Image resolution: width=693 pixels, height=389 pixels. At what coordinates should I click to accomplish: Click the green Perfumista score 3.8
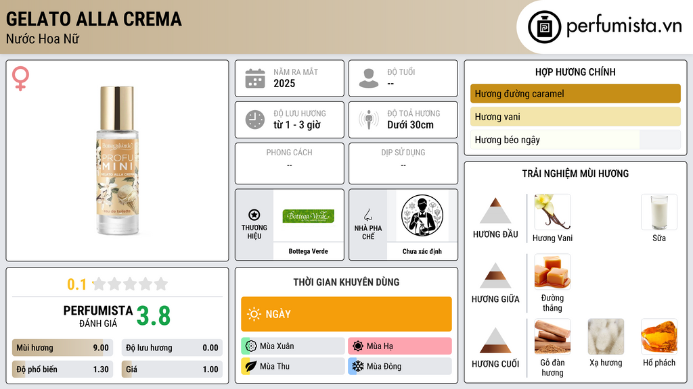pos(154,316)
